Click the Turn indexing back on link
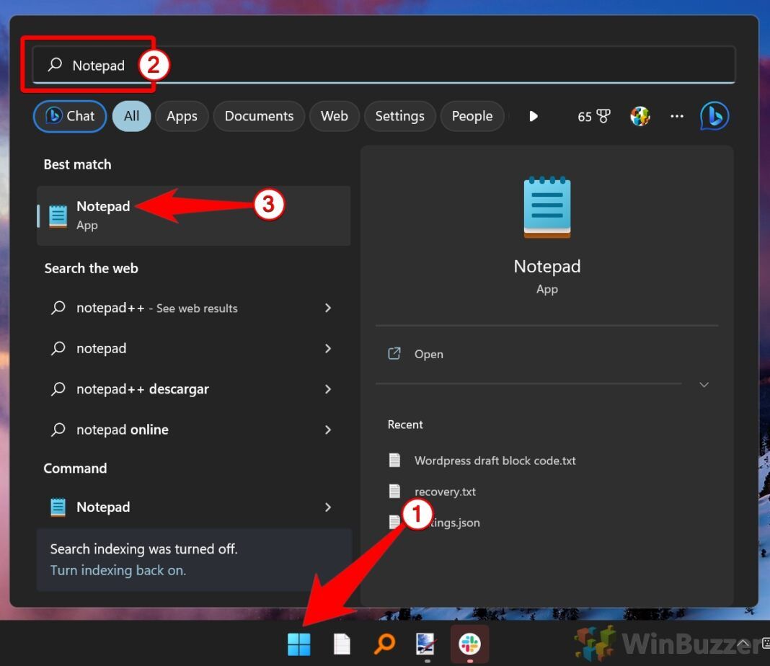Viewport: 770px width, 666px height. 118,570
